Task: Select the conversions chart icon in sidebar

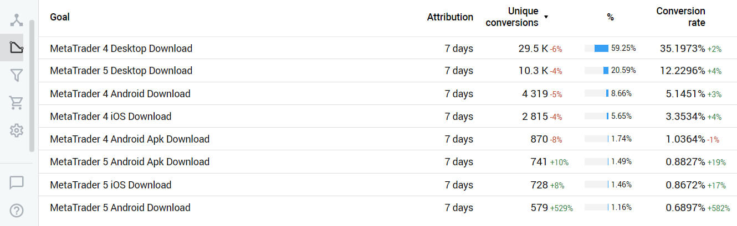Action: click(x=17, y=48)
